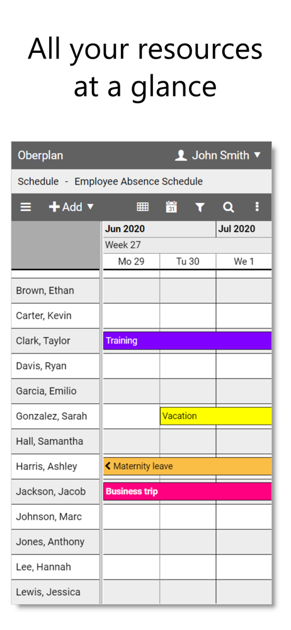Viewport: 291px width, 630px height.
Task: Select the yellow Vacation entry
Action: (x=216, y=416)
